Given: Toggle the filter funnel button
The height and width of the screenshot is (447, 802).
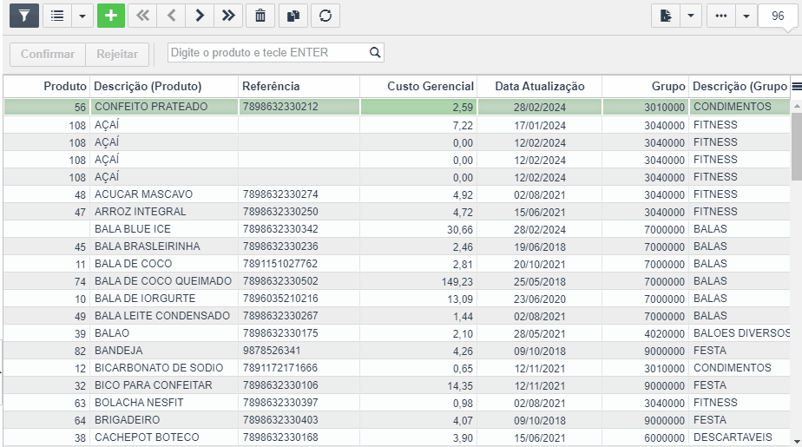Looking at the screenshot, I should [24, 16].
